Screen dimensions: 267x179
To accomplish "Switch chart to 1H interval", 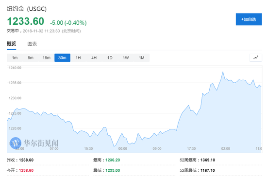I will (x=78, y=58).
